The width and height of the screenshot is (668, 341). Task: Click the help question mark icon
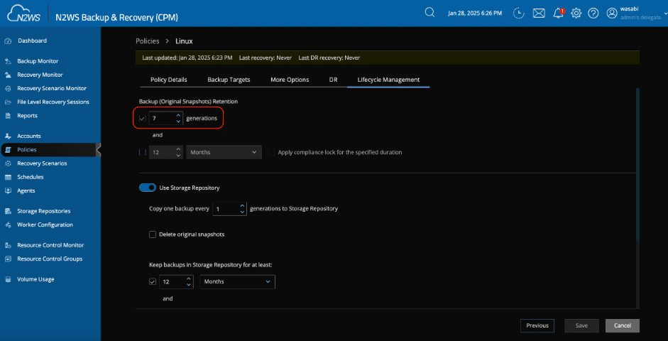coord(593,13)
